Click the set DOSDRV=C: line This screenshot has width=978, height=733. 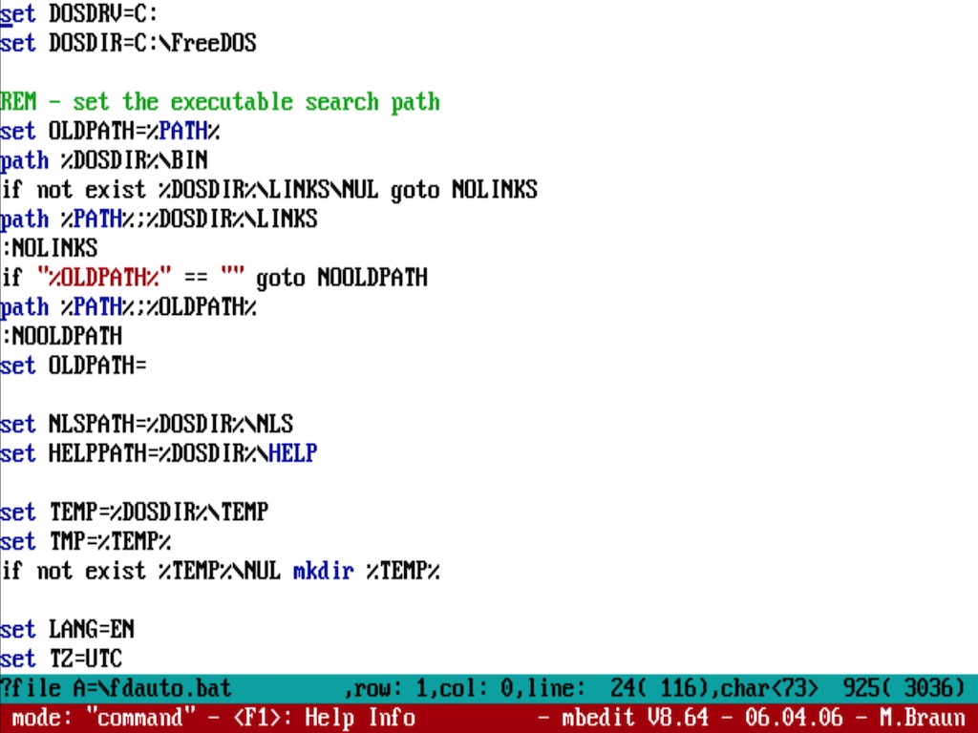click(79, 14)
